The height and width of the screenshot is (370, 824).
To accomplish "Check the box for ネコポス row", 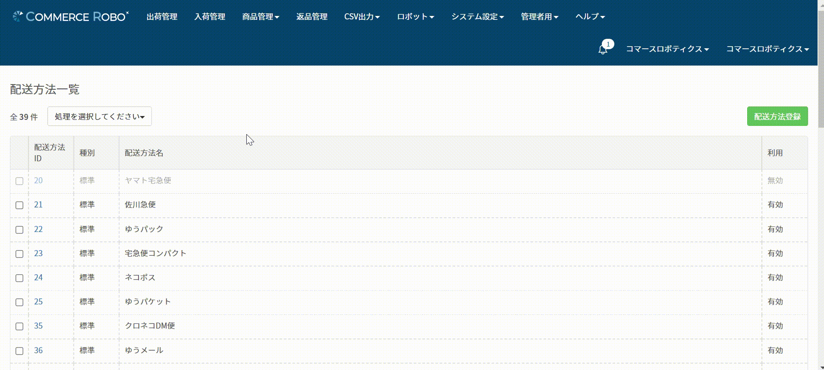I will 19,278.
